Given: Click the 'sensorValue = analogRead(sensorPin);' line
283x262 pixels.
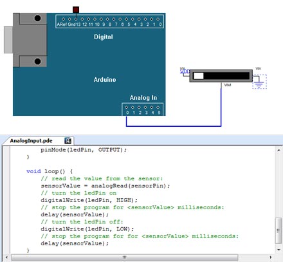Looking at the screenshot, I should coord(105,186).
